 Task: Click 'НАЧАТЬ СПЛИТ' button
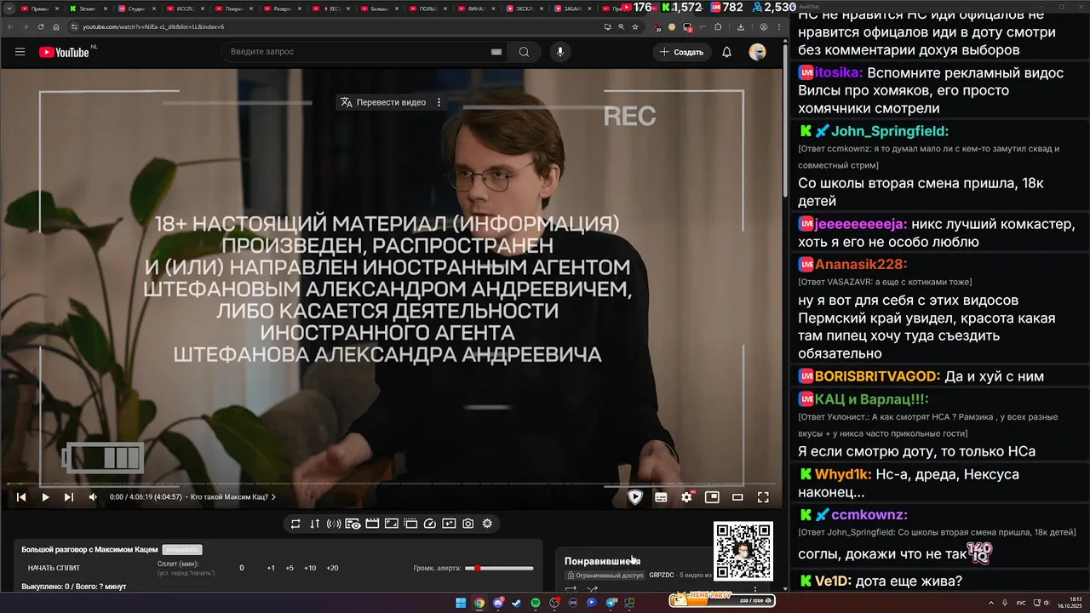(54, 568)
